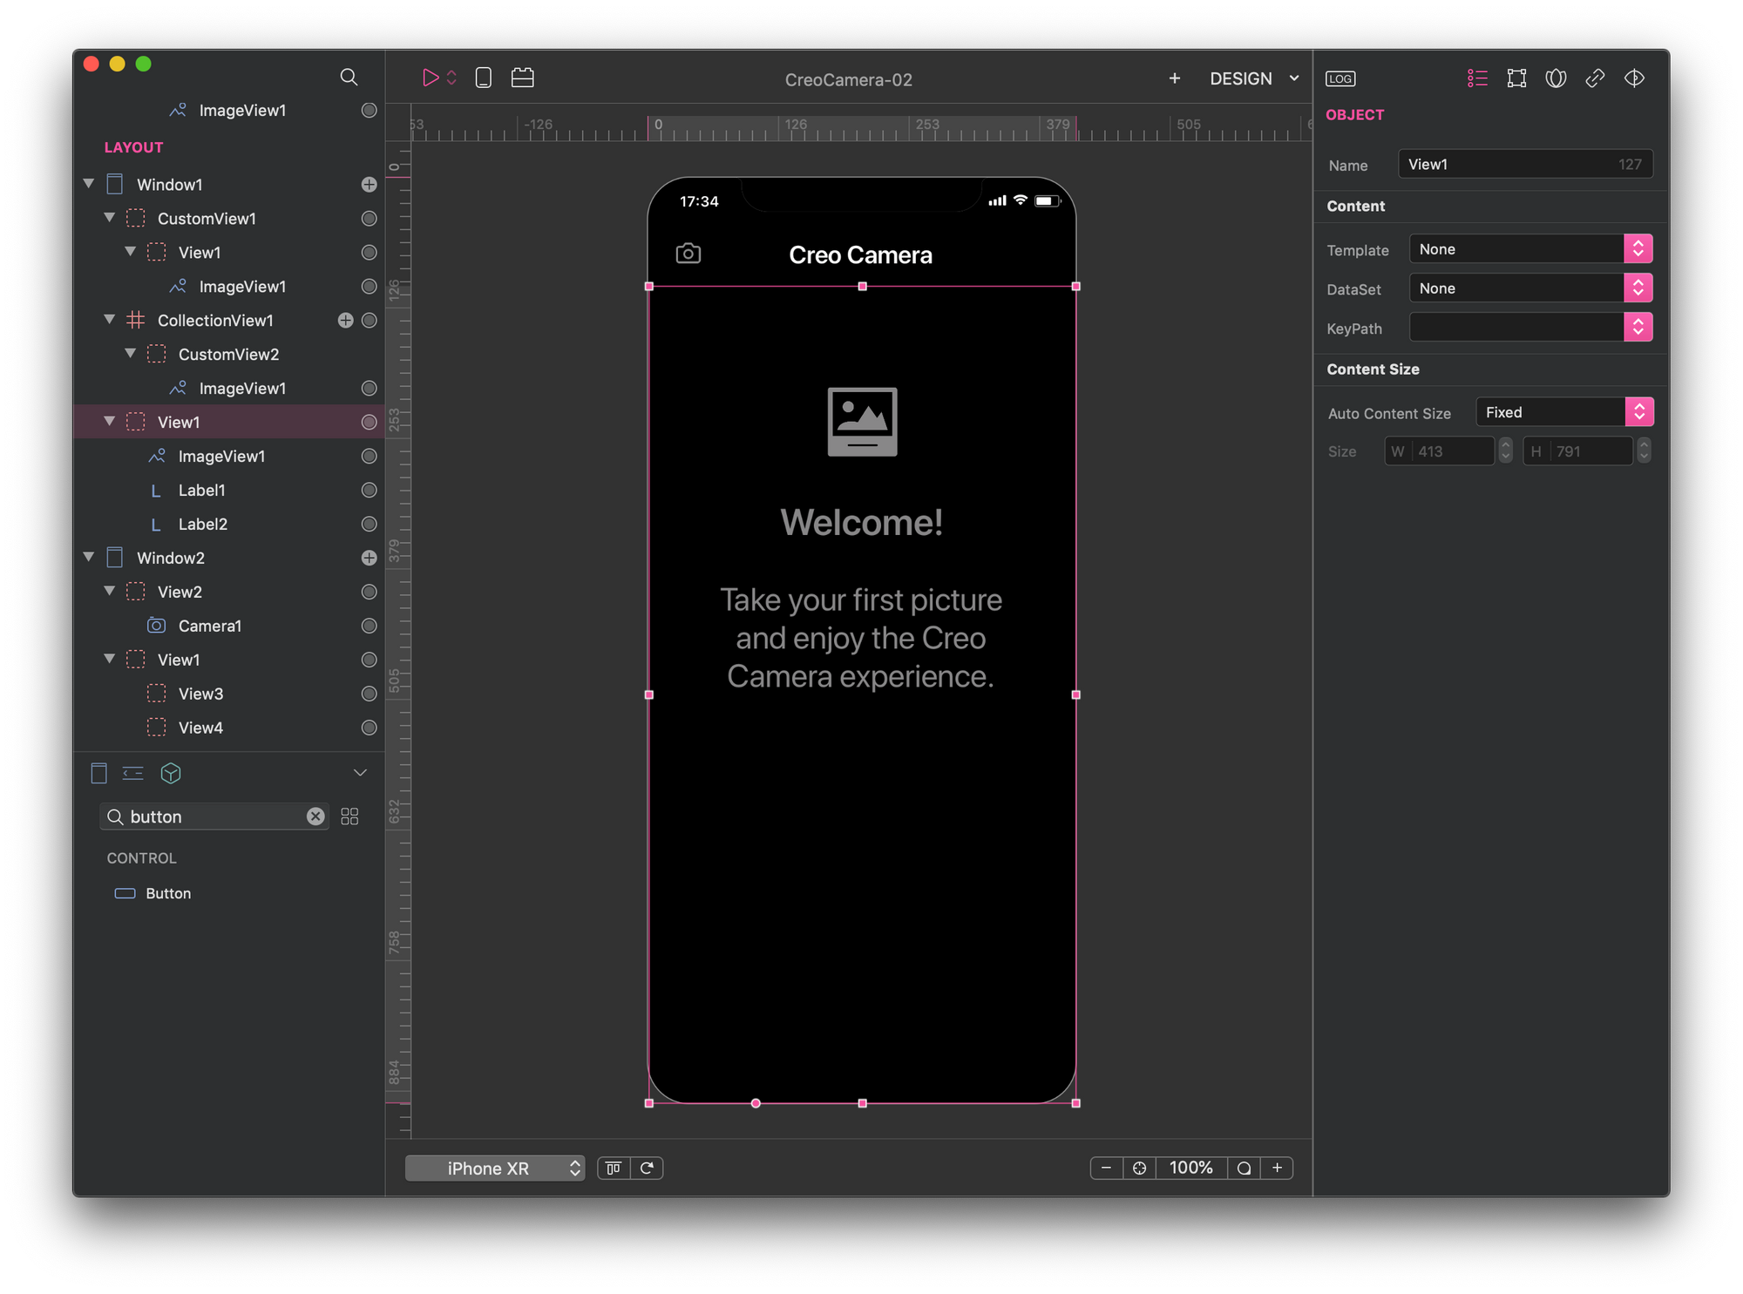Clear the button search field
Screen dimensions: 1743x1294
click(315, 816)
